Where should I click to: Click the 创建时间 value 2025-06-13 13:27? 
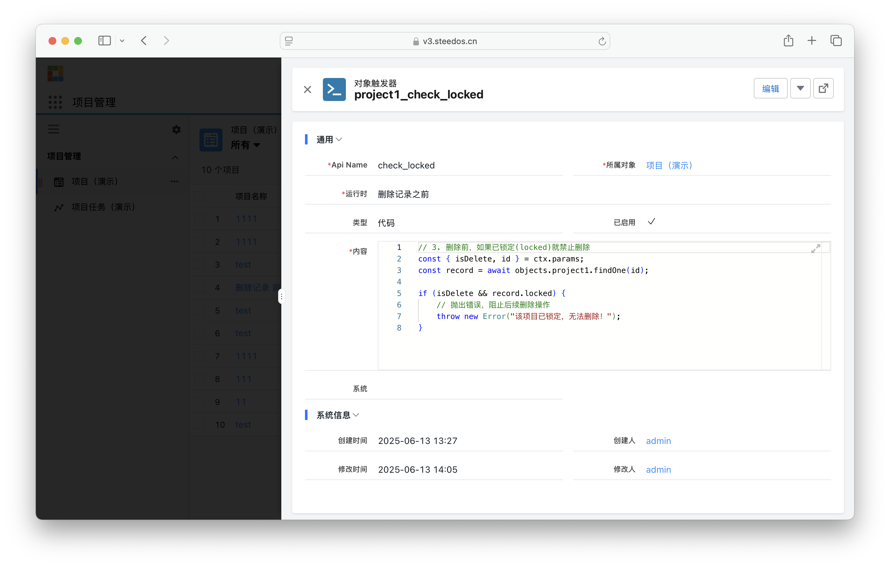418,440
